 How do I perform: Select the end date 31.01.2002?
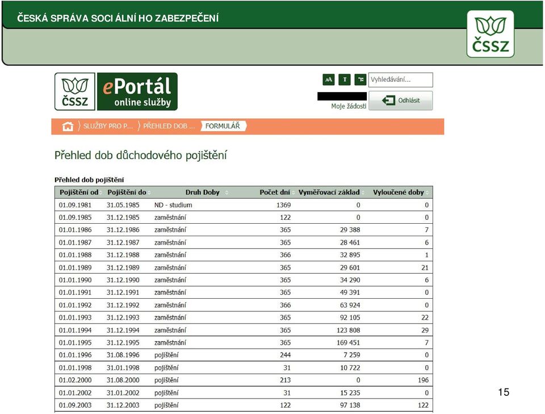coord(123,393)
